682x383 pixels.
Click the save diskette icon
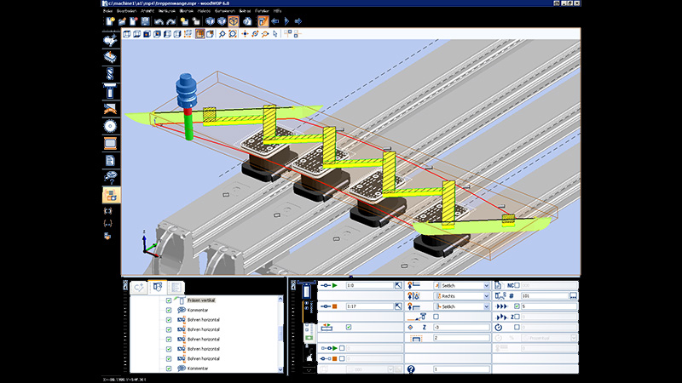[145, 21]
